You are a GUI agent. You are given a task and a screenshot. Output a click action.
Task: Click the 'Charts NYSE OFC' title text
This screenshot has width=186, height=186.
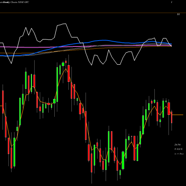click(x=20, y=2)
